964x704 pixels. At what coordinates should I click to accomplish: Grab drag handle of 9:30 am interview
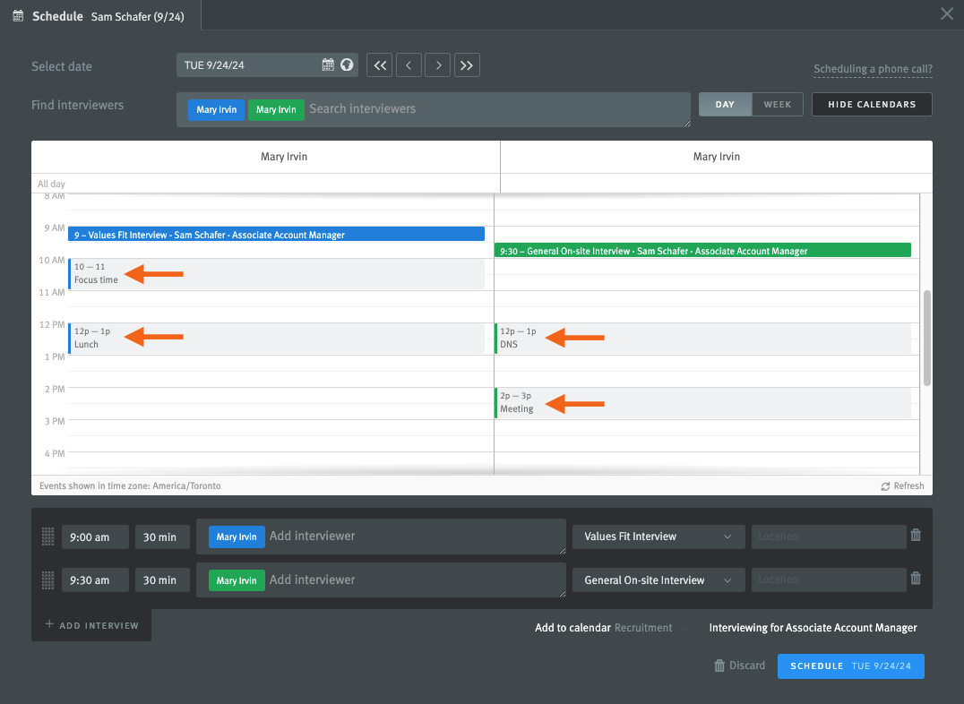48,580
